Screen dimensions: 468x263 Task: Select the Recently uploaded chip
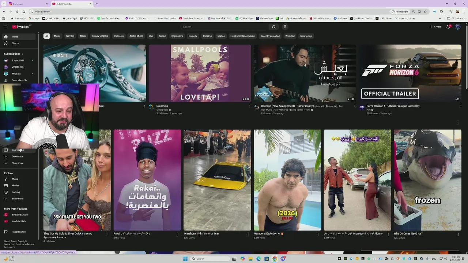click(x=270, y=36)
